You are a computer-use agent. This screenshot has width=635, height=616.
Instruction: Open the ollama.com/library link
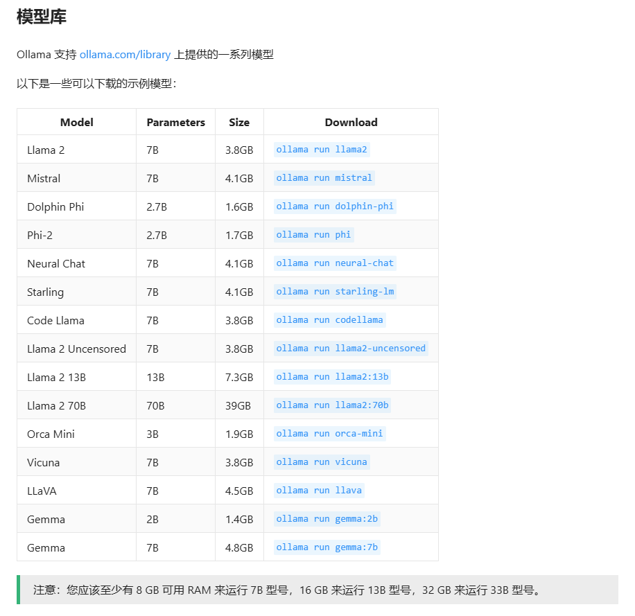pyautogui.click(x=125, y=55)
